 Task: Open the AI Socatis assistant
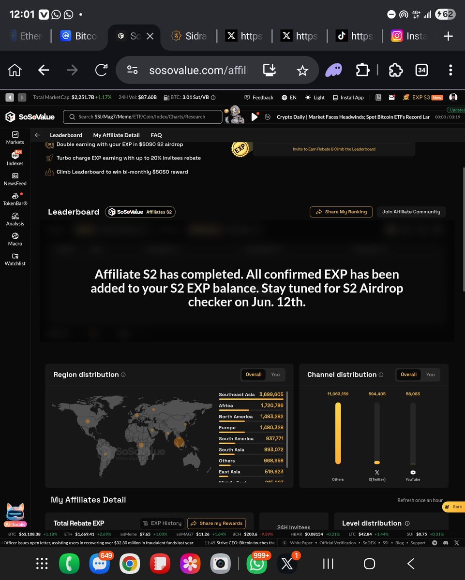[x=15, y=515]
